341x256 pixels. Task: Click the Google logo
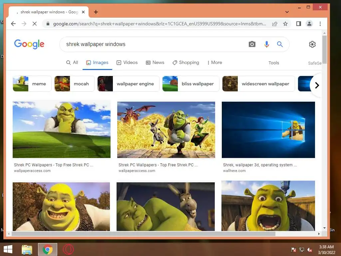click(x=29, y=44)
